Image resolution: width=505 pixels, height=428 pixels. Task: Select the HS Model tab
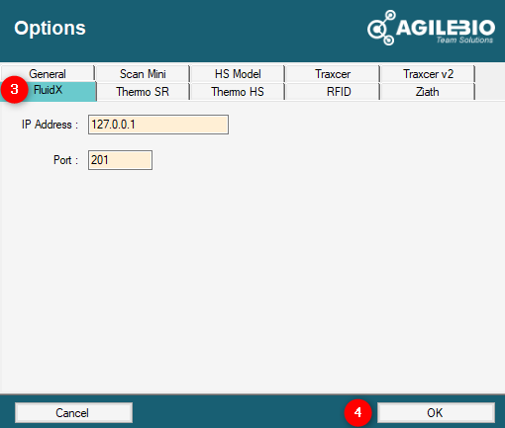[238, 74]
